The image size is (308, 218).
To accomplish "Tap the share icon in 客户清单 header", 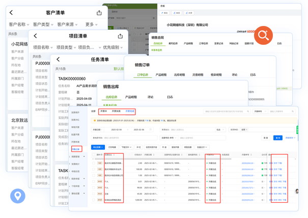I will click(99, 13).
